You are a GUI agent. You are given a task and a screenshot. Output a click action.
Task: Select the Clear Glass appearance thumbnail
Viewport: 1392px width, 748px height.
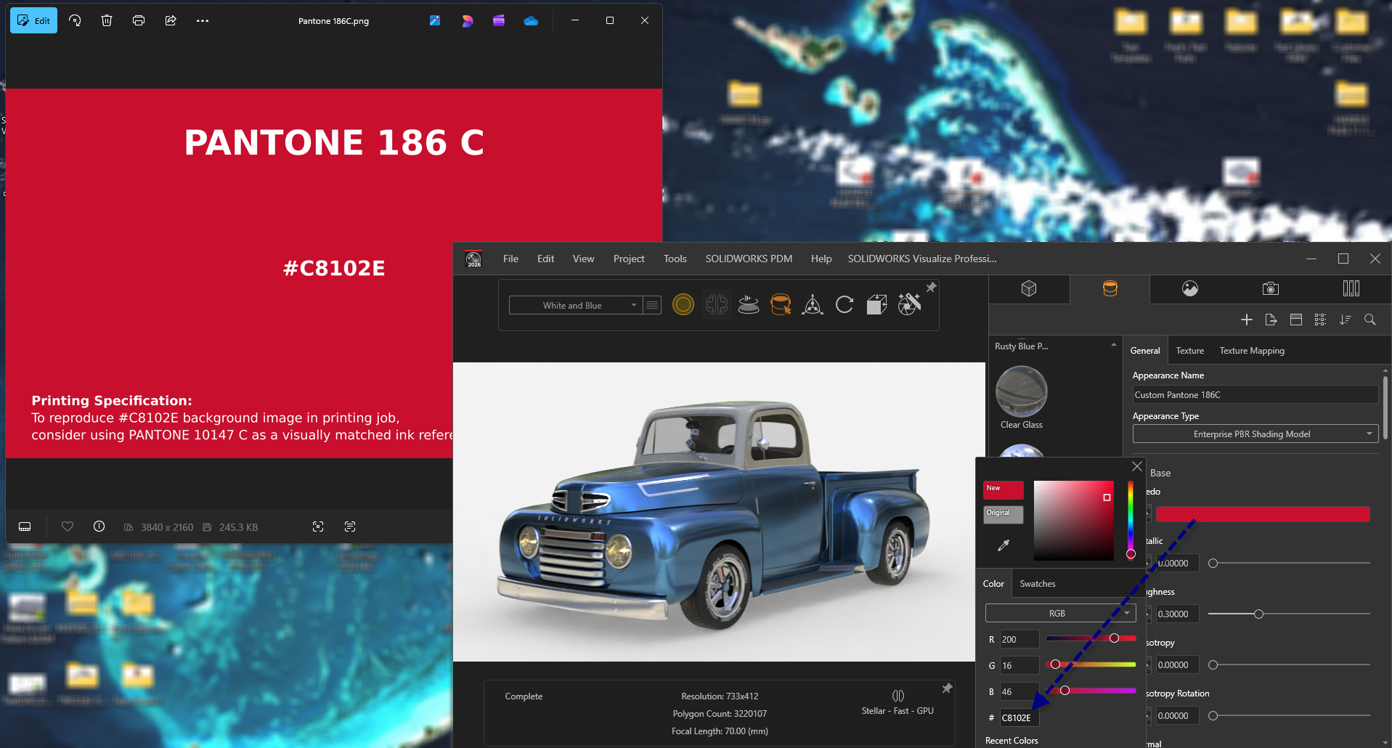(x=1022, y=391)
